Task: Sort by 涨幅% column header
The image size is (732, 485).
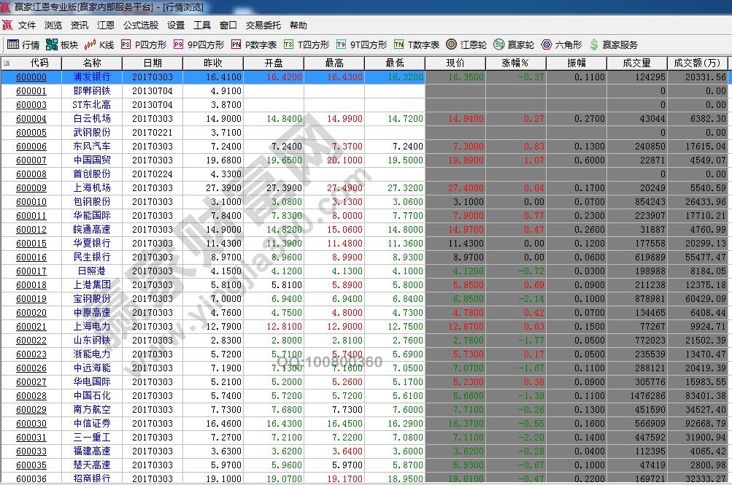Action: click(515, 63)
